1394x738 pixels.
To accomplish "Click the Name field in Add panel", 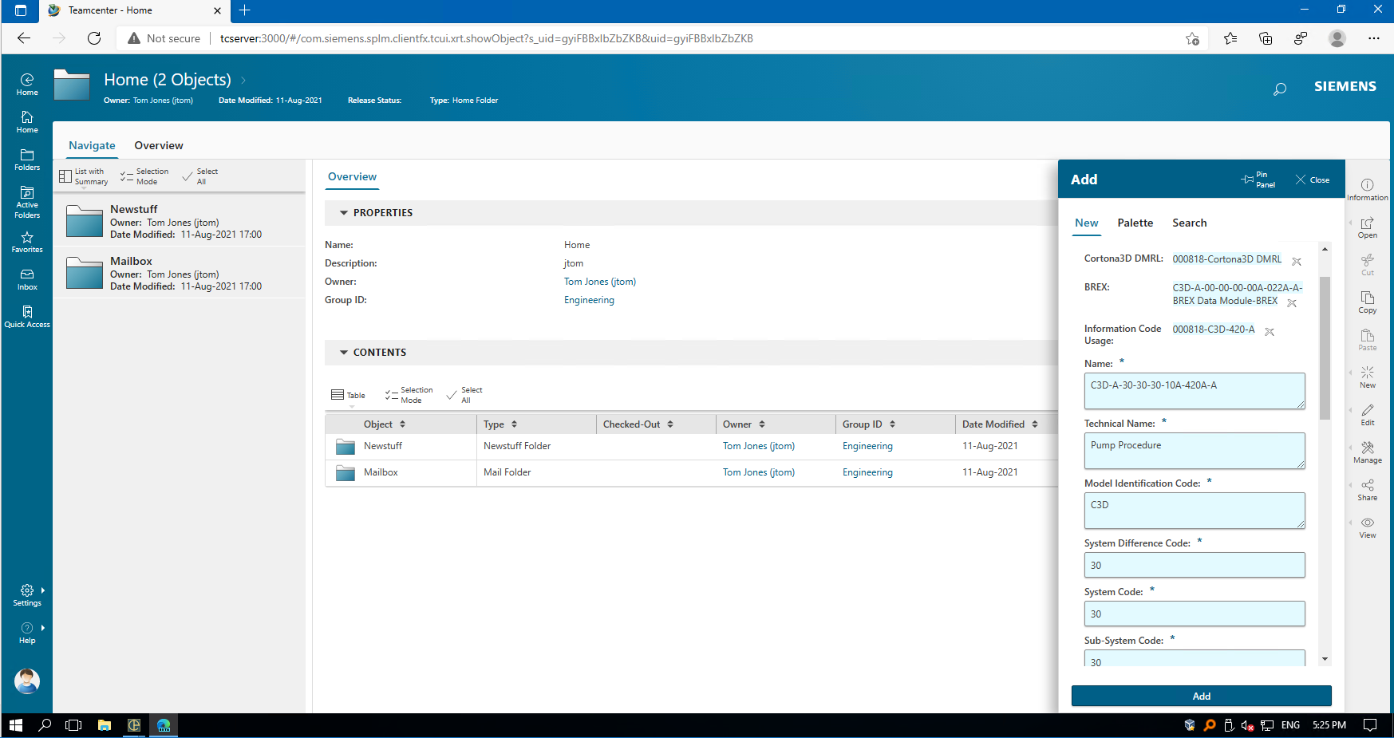I will (x=1195, y=391).
